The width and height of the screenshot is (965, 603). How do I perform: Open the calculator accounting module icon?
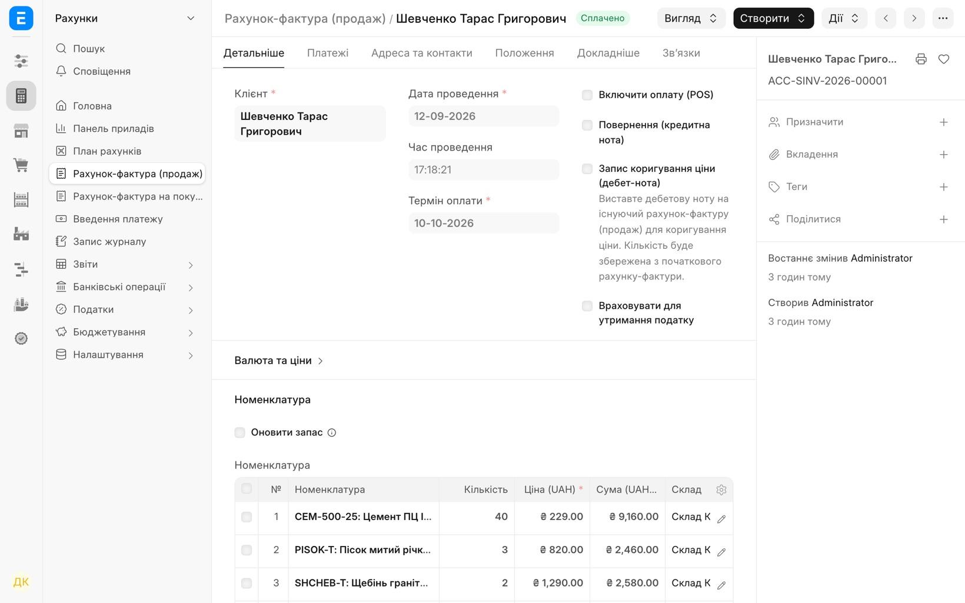click(21, 95)
